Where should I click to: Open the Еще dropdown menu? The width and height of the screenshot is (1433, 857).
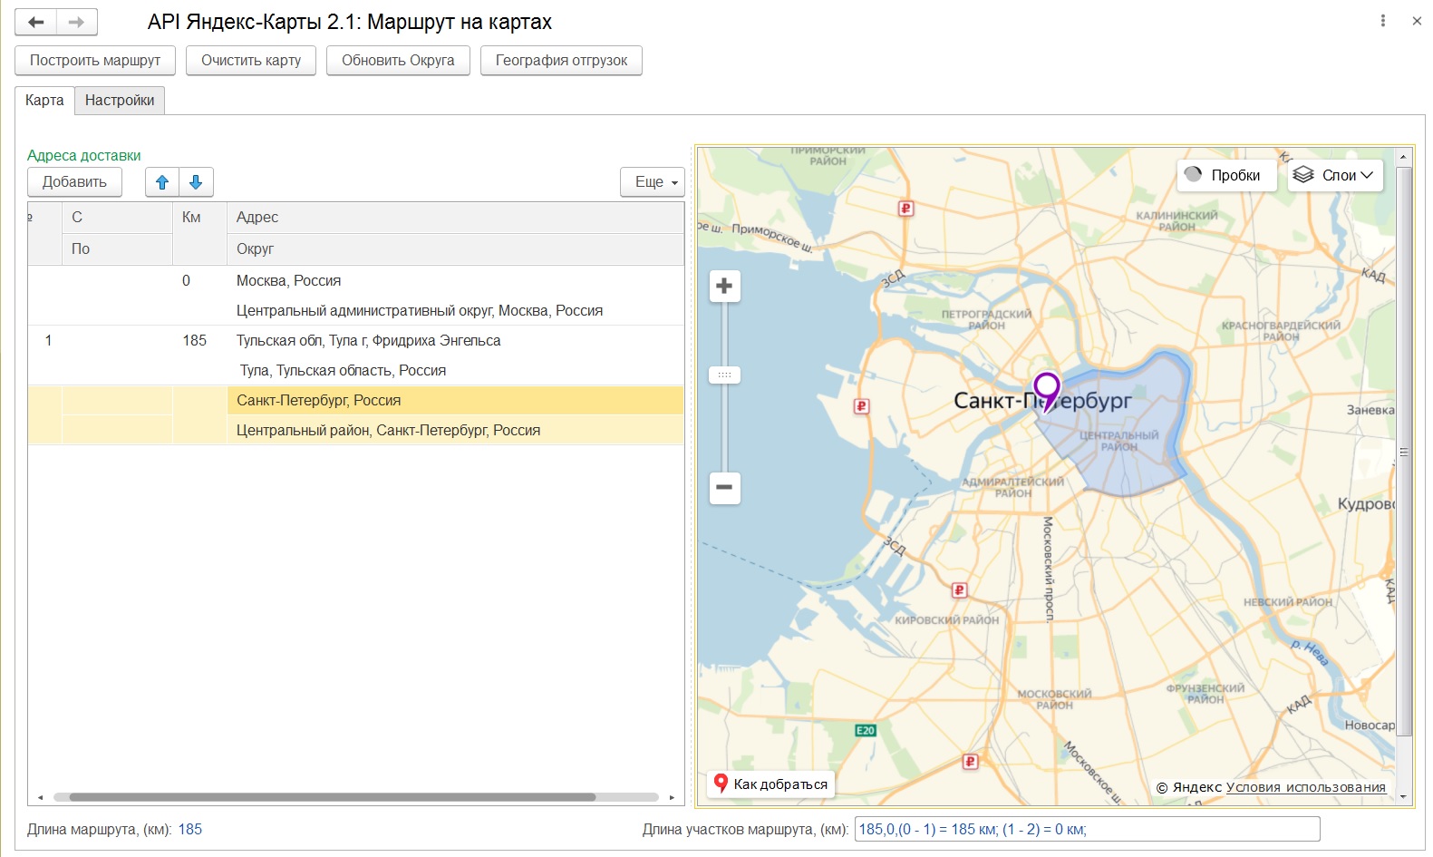(653, 182)
